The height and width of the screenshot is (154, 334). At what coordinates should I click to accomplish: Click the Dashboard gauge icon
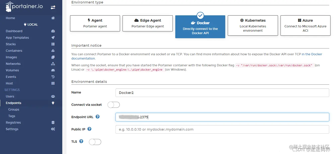[53, 31]
